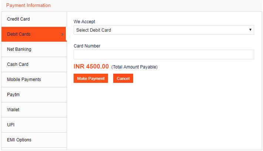
Task: Open the Credit Card payment tab
Action: click(x=18, y=19)
